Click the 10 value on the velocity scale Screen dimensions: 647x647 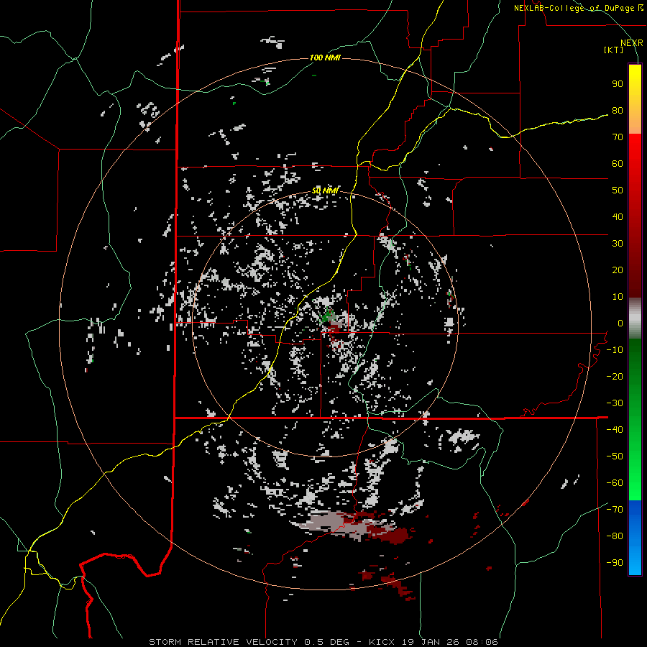pos(618,297)
